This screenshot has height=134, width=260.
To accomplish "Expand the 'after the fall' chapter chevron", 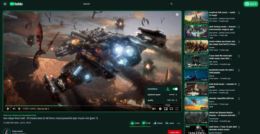I will point(49,109).
